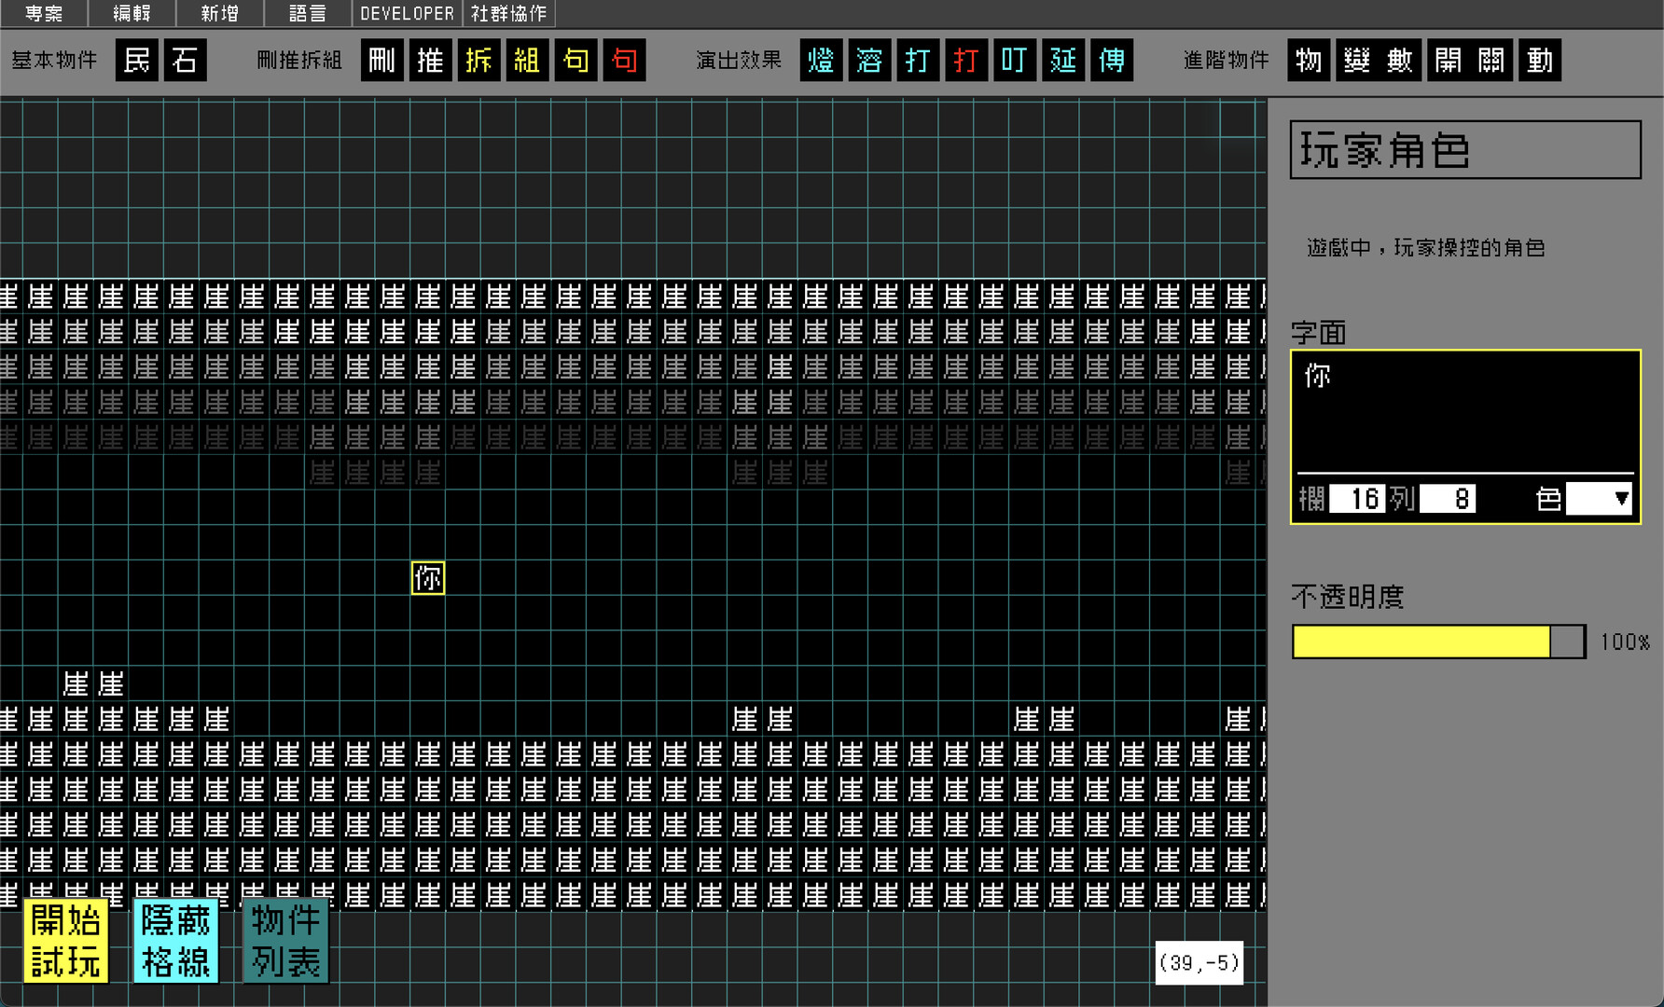1664x1007 pixels.
Task: Open the 色 color dropdown
Action: pos(1599,499)
